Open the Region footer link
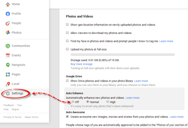Image resolution: width=188 pixels, height=128 pixels. [15, 109]
